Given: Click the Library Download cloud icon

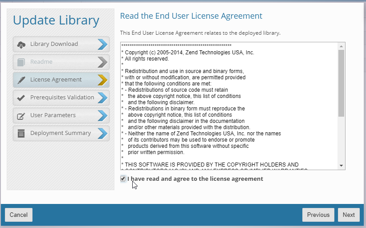Looking at the screenshot, I should tap(21, 44).
